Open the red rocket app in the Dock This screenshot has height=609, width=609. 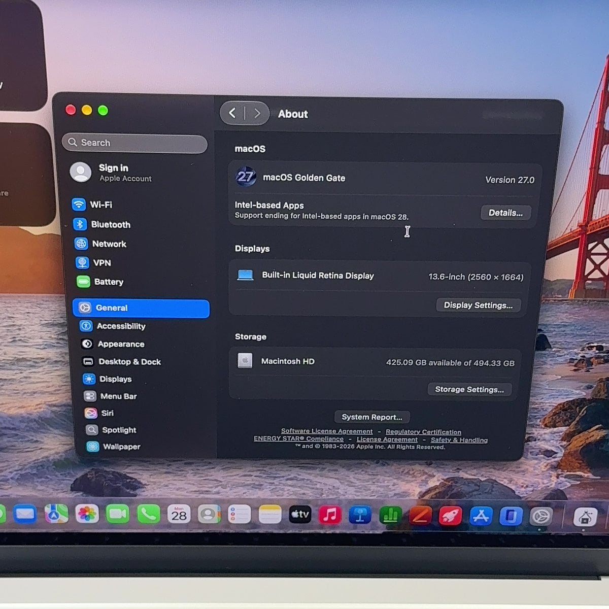tap(450, 516)
